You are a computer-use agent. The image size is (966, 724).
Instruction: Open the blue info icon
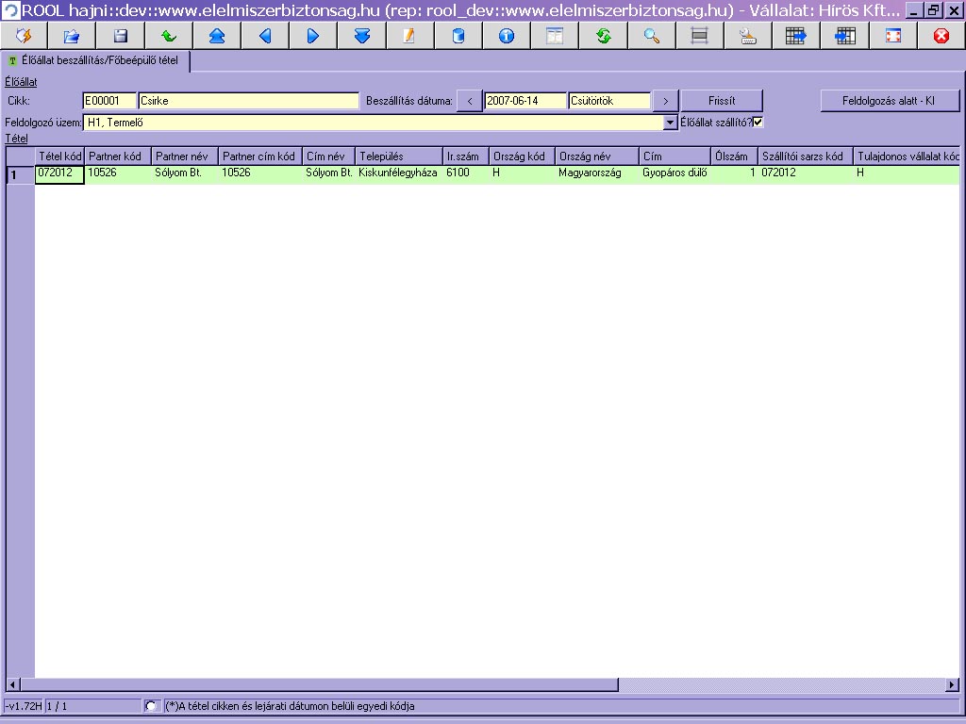[507, 36]
